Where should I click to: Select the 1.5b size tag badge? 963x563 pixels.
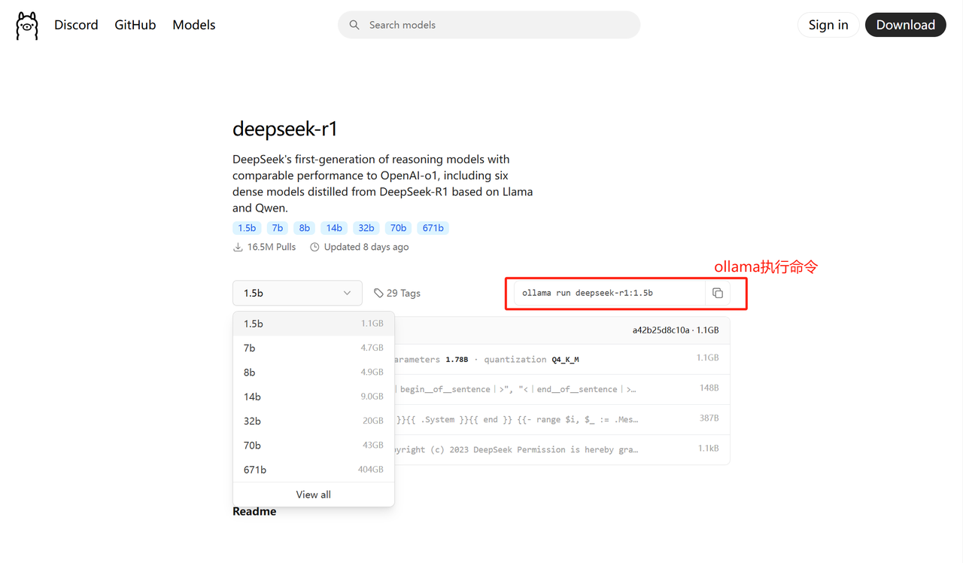[x=247, y=228]
